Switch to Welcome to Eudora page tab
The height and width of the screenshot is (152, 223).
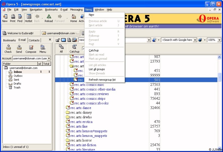21,33
